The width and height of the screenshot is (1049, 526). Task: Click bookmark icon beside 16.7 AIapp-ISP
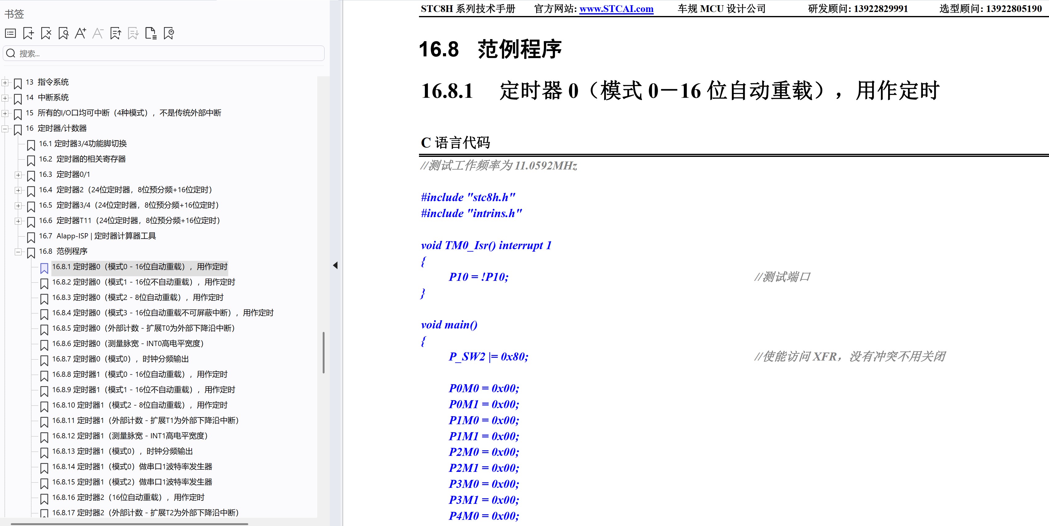click(31, 237)
